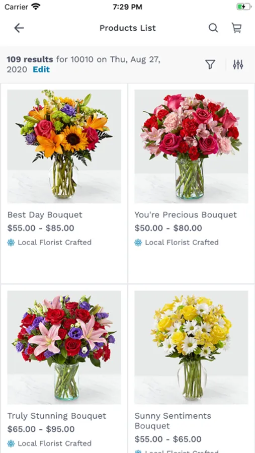
Task: Tap Truly Stunning Bouquet florist crafted icon
Action: 11,443
